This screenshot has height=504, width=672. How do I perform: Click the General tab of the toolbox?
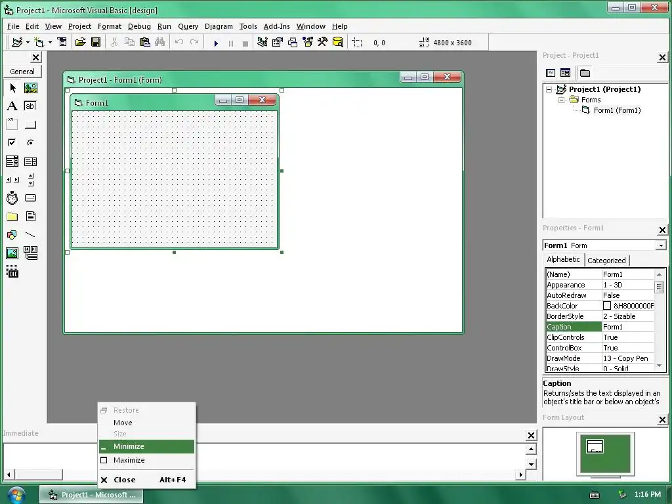click(22, 72)
